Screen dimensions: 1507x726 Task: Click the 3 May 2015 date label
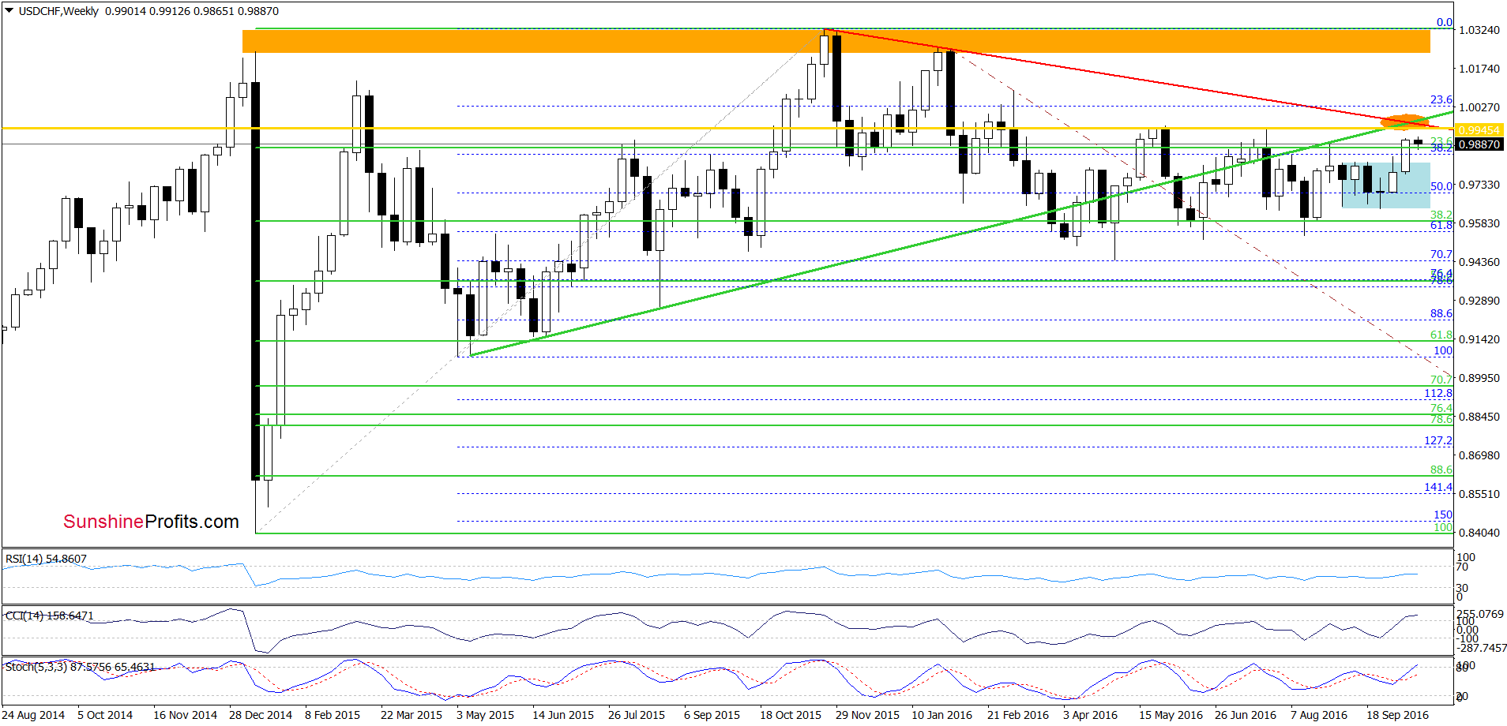485,715
